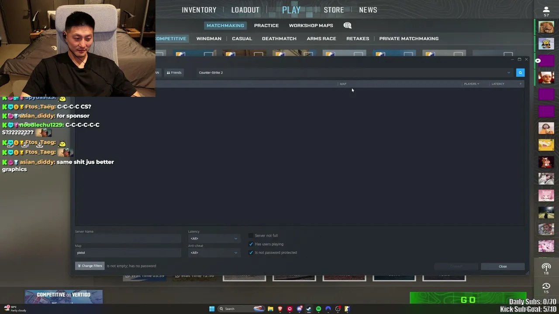Image resolution: width=559 pixels, height=314 pixels.
Task: Select the Wingman game mode
Action: (x=209, y=38)
